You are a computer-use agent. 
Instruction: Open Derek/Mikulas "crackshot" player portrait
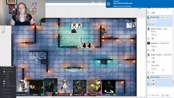94,85
